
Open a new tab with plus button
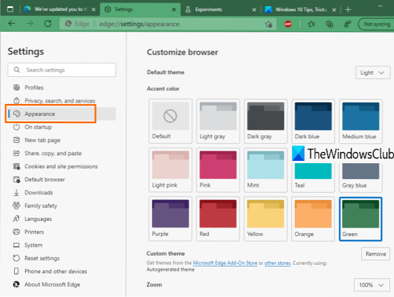coord(348,10)
